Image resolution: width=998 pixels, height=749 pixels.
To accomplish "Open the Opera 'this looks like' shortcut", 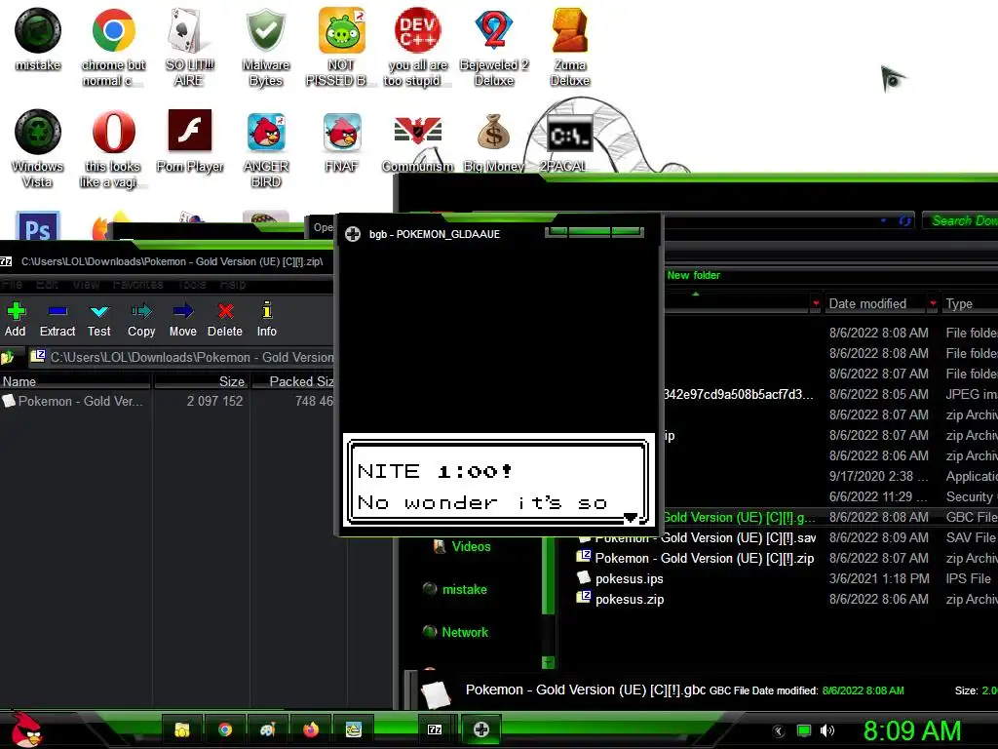I will coord(113,149).
